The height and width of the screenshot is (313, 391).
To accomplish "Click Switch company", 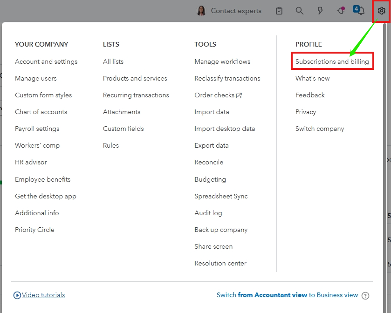I will click(320, 129).
